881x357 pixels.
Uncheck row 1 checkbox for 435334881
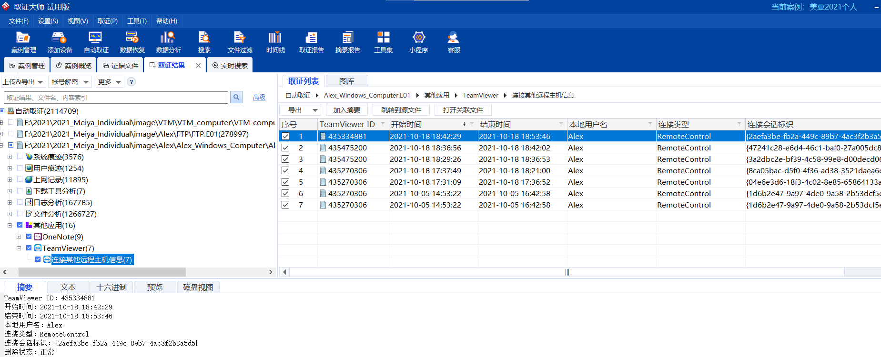[x=285, y=136]
